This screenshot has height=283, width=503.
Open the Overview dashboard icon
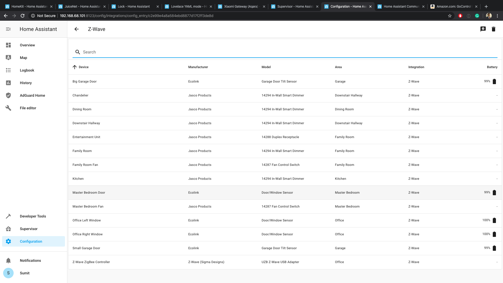coord(8,45)
